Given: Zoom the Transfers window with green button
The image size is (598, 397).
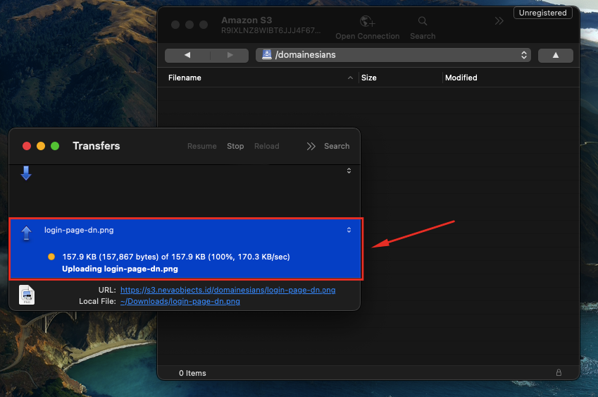Looking at the screenshot, I should pyautogui.click(x=55, y=146).
